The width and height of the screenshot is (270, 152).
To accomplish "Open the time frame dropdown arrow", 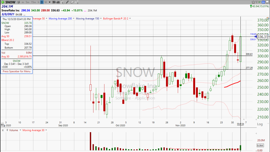I will coord(49,2).
